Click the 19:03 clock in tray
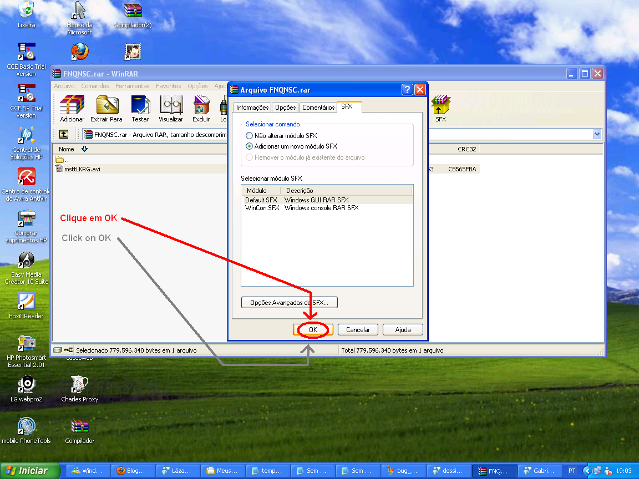Screen dimensions: 639x479 point(623,471)
